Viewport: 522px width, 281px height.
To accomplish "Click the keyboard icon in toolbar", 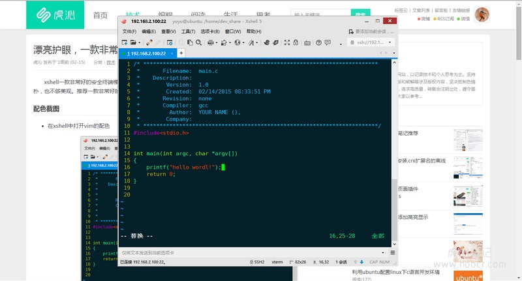I will (x=307, y=43).
